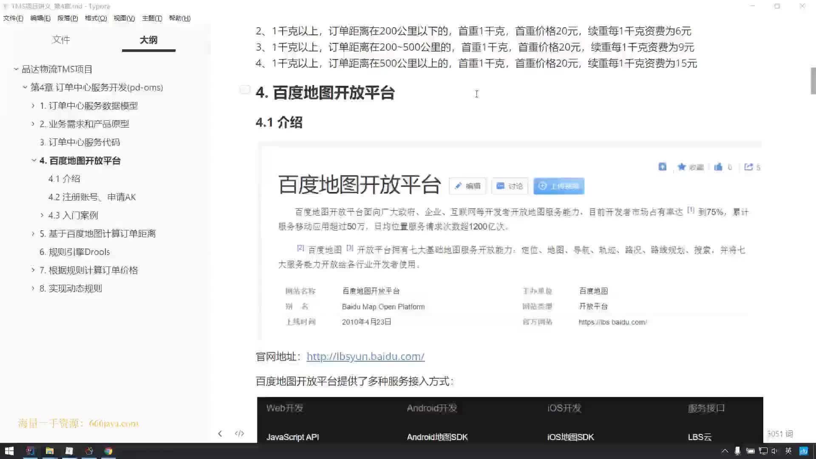Toggle source code mode icon
Screen dimensions: 816x459
pyautogui.click(x=239, y=433)
